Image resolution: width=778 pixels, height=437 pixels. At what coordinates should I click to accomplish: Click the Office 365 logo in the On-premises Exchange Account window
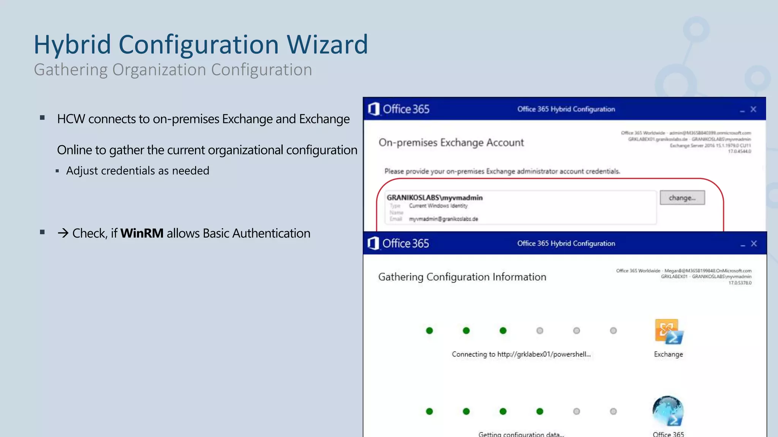tap(399, 109)
